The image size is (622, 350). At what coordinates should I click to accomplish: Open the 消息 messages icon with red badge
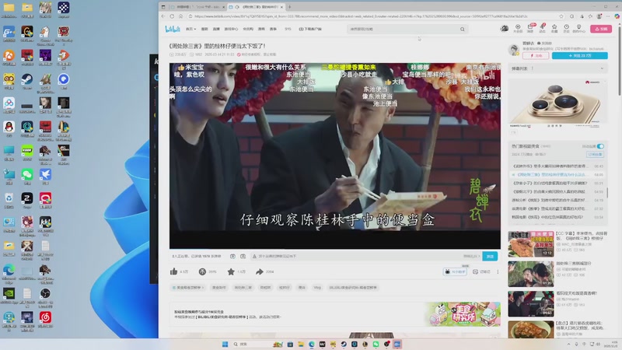pyautogui.click(x=530, y=28)
